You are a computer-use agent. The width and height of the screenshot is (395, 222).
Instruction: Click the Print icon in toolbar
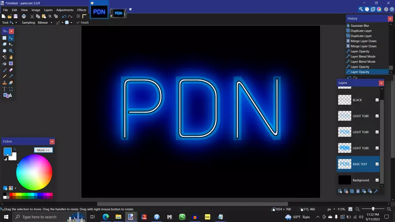point(24,16)
